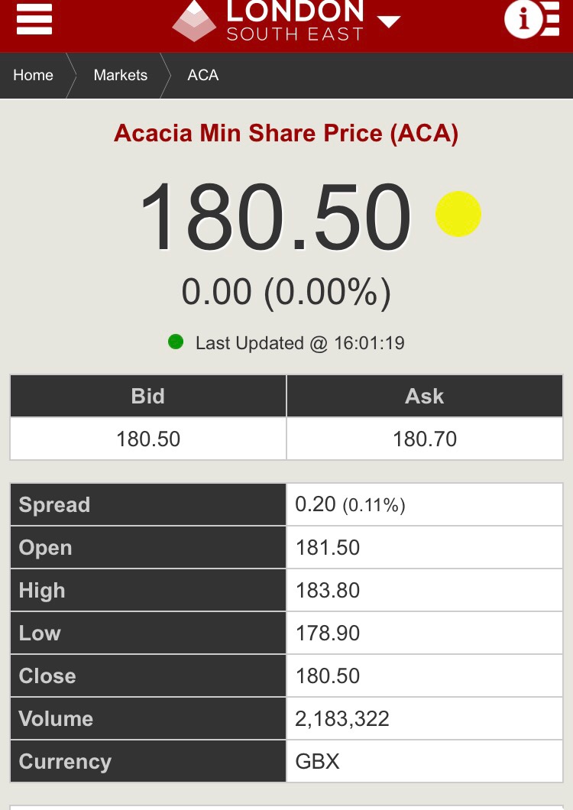Tap the large 180.50 share price

pos(275,217)
